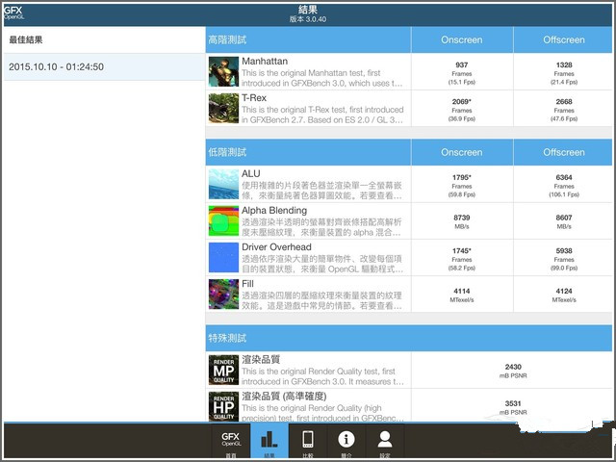This screenshot has height=462, width=616.
Task: Click Alpha Blending offscreen value 8607
Action: click(564, 218)
